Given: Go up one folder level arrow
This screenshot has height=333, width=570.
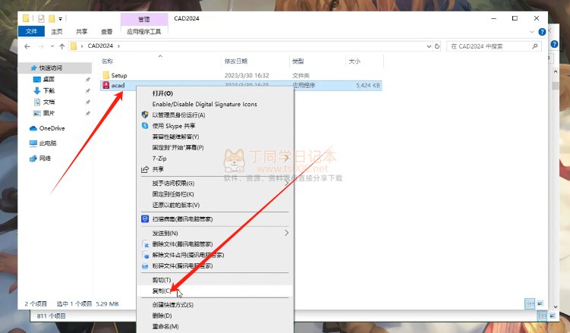Looking at the screenshot, I should tap(61, 46).
